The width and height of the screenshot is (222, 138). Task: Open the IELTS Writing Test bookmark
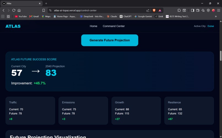point(177,16)
